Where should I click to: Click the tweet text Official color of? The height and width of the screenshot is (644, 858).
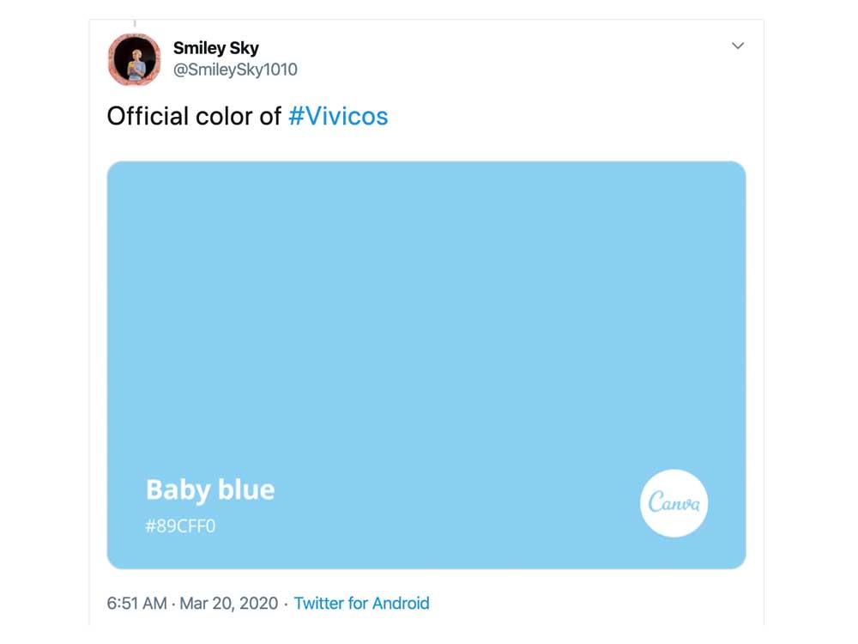click(193, 115)
